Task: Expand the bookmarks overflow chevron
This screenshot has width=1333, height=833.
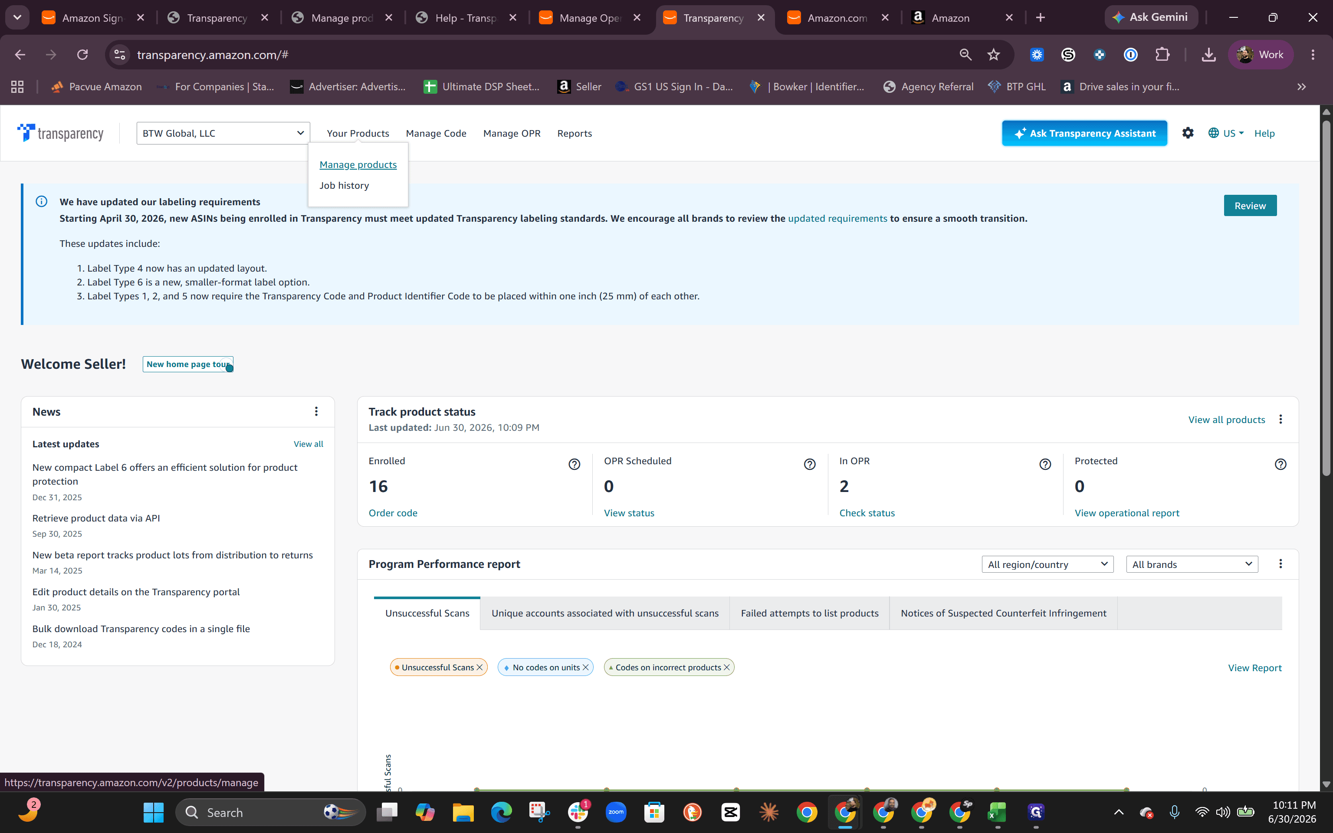Action: [1301, 86]
